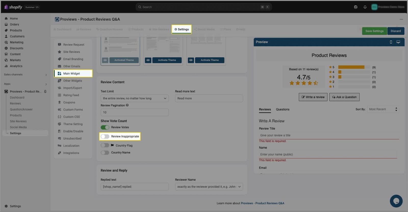
Task: Click the pin icon beside Proviews app
Action: (x=45, y=91)
